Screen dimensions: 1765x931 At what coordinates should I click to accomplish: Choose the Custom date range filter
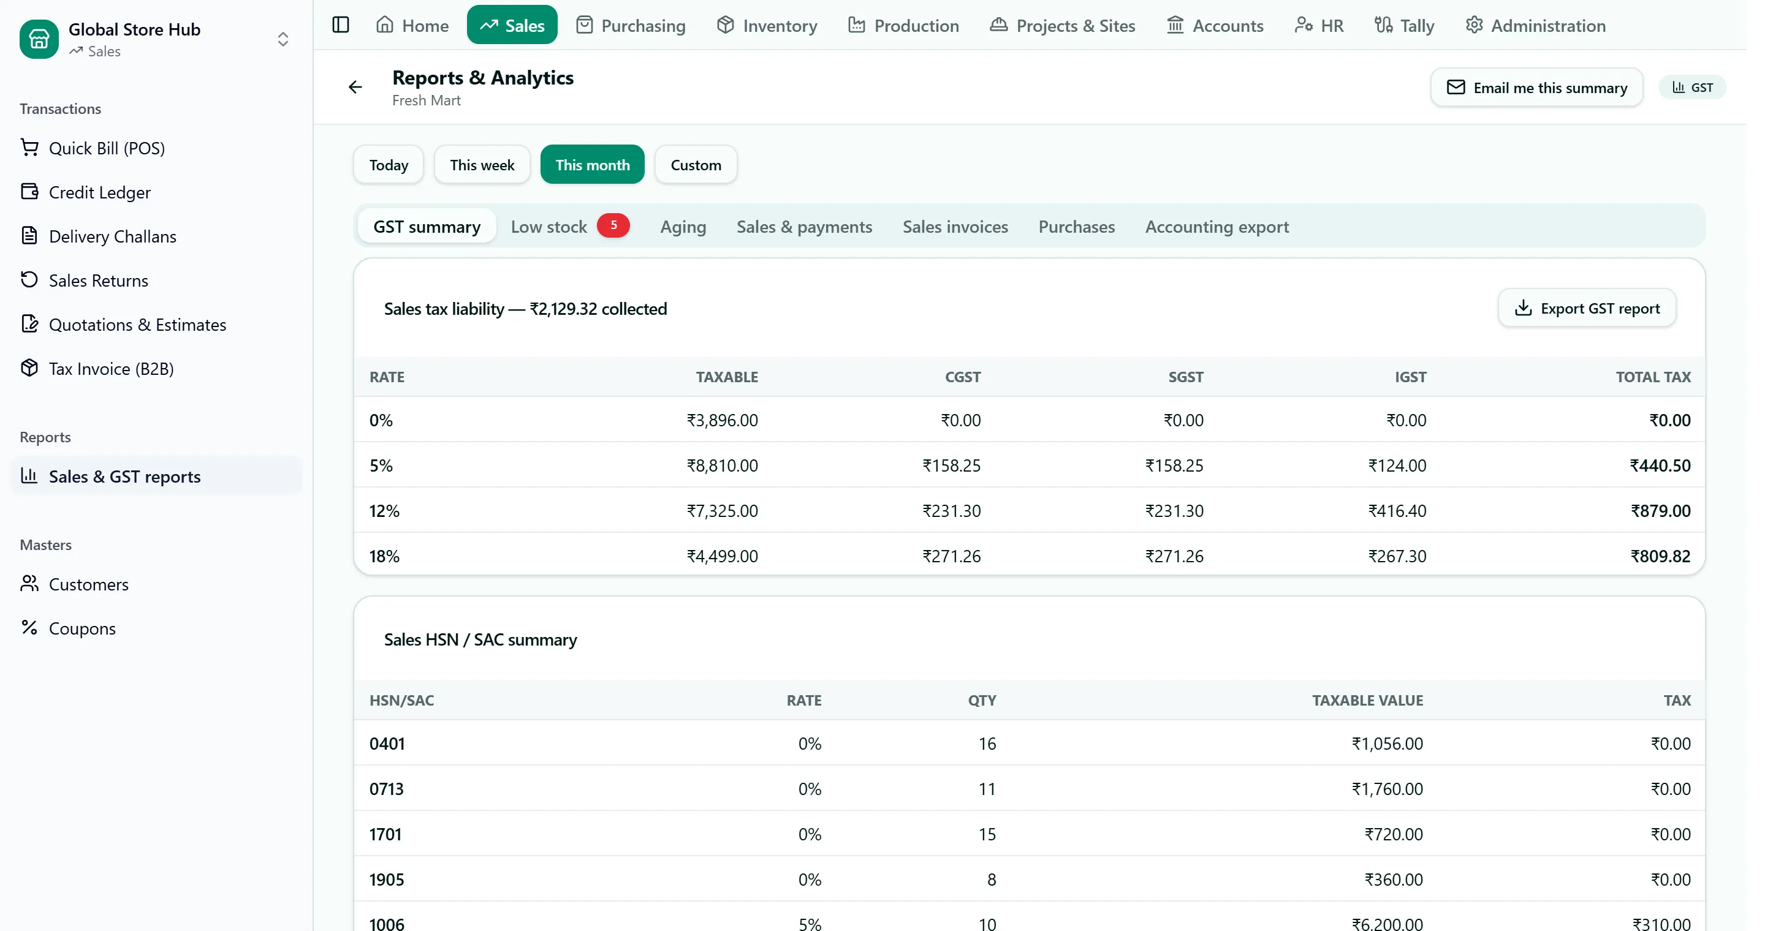click(x=696, y=165)
